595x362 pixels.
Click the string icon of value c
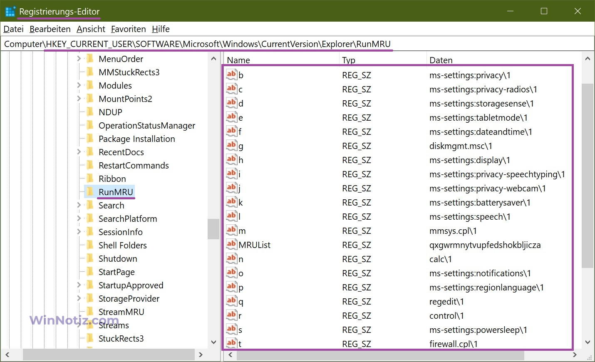(x=232, y=89)
